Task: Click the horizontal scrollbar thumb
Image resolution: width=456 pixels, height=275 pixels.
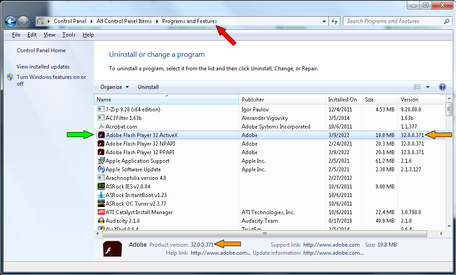Action: pos(264,234)
